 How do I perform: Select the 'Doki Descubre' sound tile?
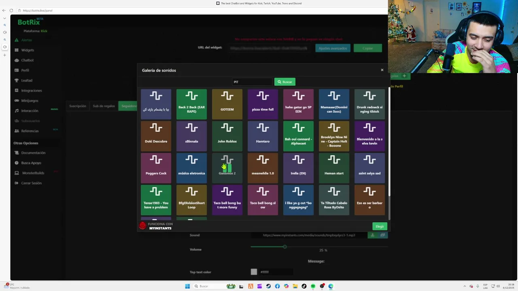pos(156,136)
